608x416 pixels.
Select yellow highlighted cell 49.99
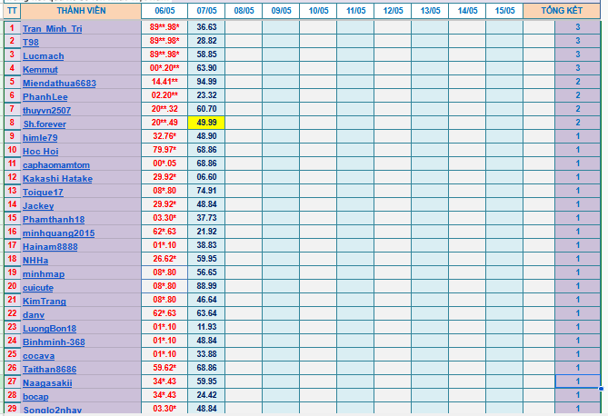tap(206, 123)
